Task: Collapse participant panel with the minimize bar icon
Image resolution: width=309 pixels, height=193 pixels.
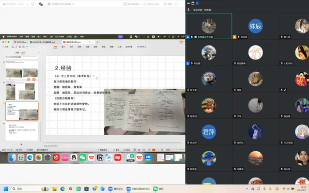Action: tap(189, 3)
